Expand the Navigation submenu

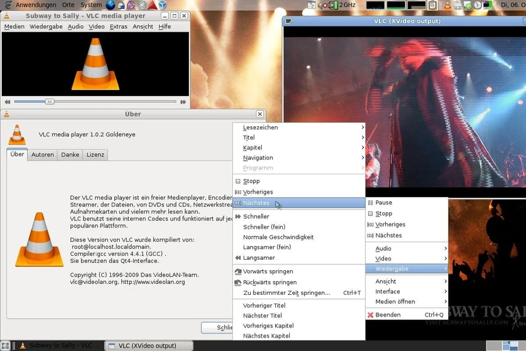point(298,157)
